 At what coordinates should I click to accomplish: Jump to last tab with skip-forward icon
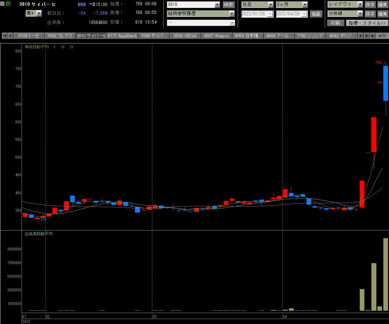tap(366, 36)
